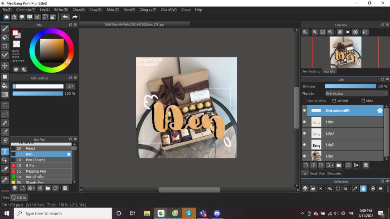Switch to Bảng màu tab

pyautogui.click(x=334, y=173)
